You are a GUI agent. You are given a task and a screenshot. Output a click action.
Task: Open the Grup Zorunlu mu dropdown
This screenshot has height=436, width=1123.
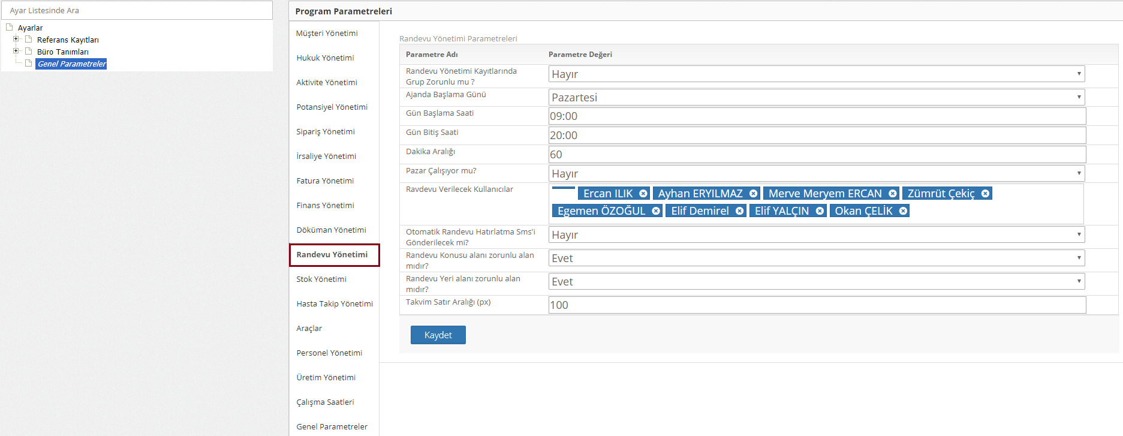(x=816, y=74)
